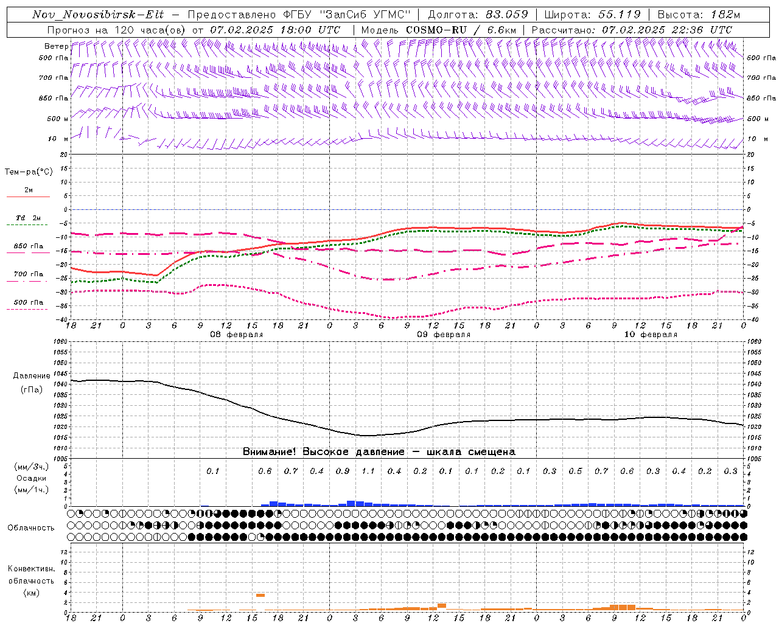Image resolution: width=779 pixels, height=623 pixels.
Task: Click the Долгота: 83.059 value
Action: (478, 15)
